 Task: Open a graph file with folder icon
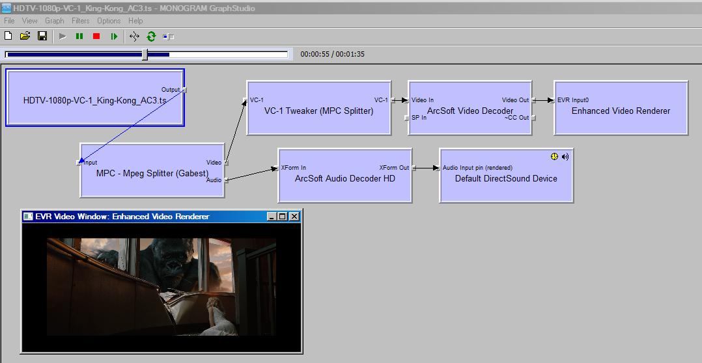[x=25, y=36]
